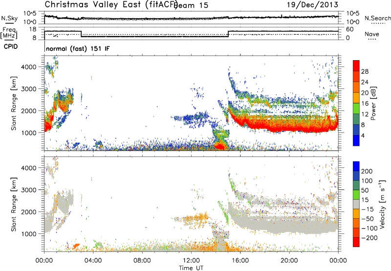This screenshot has height=271, width=391.
Task: Click the 'N.Sky' legend label
Action: (9, 18)
